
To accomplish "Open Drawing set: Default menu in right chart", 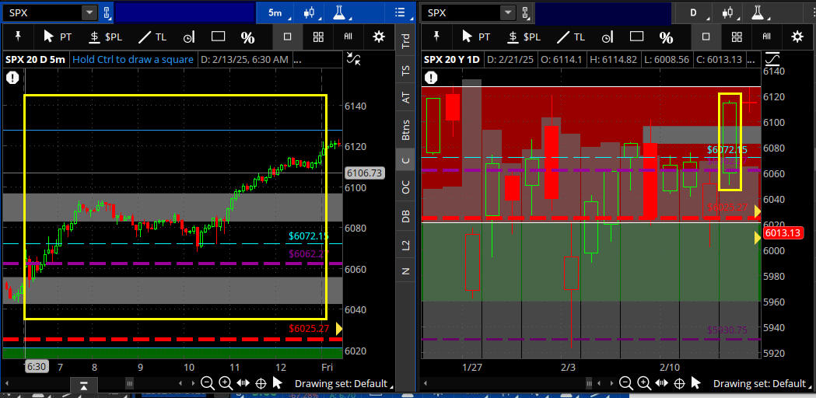I will [x=759, y=383].
